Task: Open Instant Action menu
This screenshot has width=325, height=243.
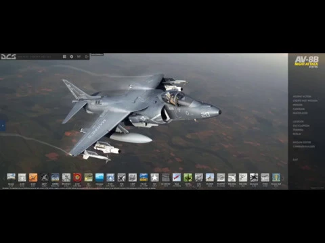Action: click(x=302, y=97)
